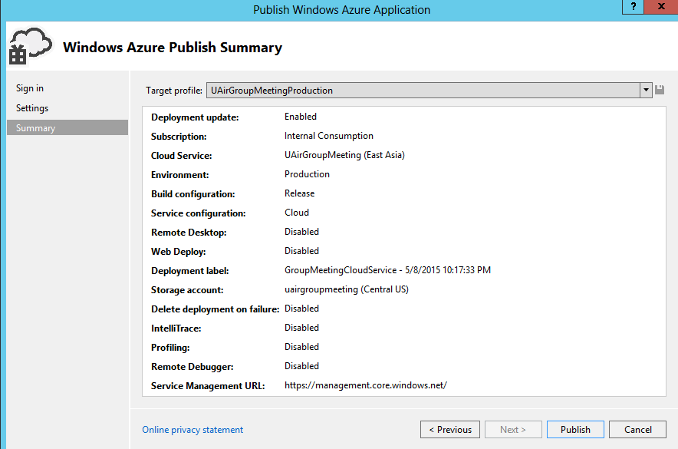Click the Service Management URL value
Viewport: 678px width, 449px height.
click(365, 385)
